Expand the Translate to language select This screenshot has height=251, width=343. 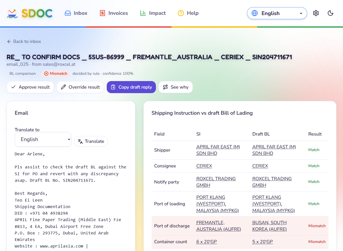43,139
